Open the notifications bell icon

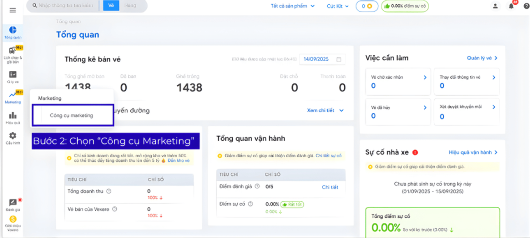click(511, 6)
